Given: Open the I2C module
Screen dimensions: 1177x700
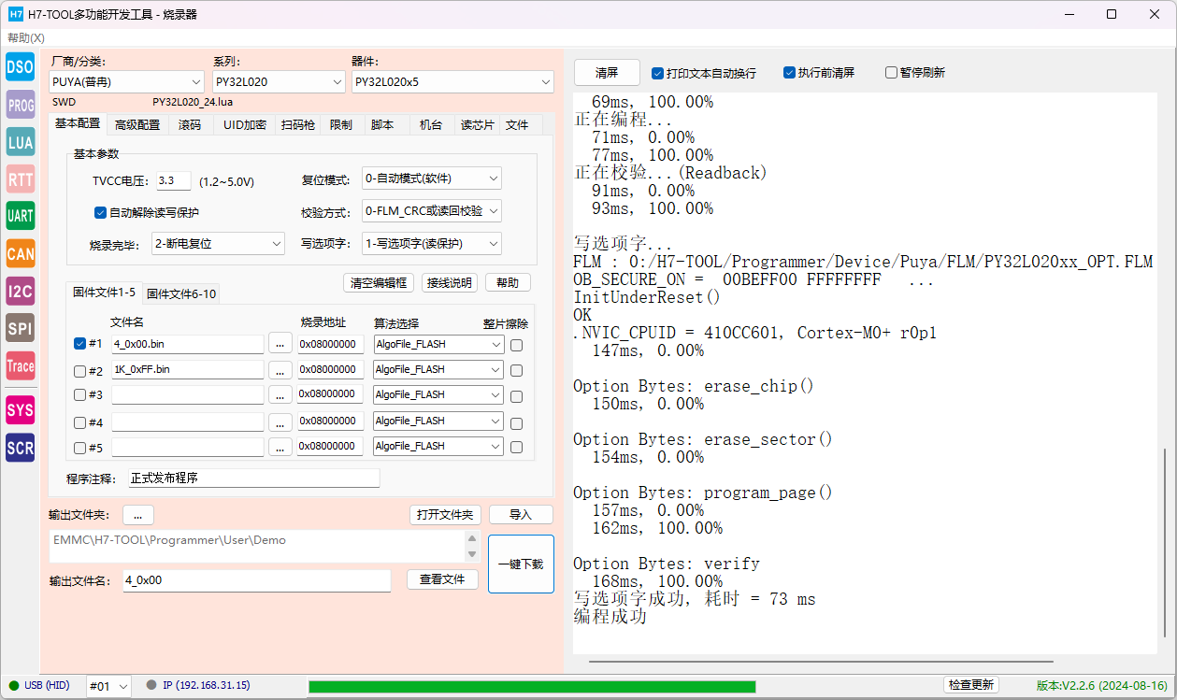Looking at the screenshot, I should pos(21,291).
